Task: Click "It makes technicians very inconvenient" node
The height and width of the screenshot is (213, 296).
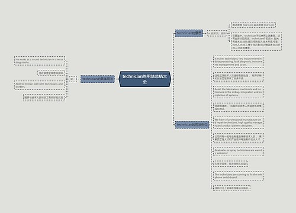Action: 239,62
